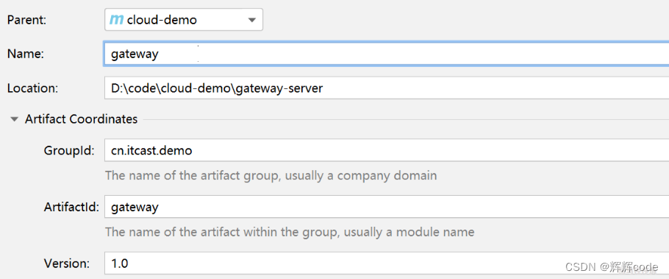
Task: Click hint 'usually a company domain'
Action: click(x=361, y=176)
